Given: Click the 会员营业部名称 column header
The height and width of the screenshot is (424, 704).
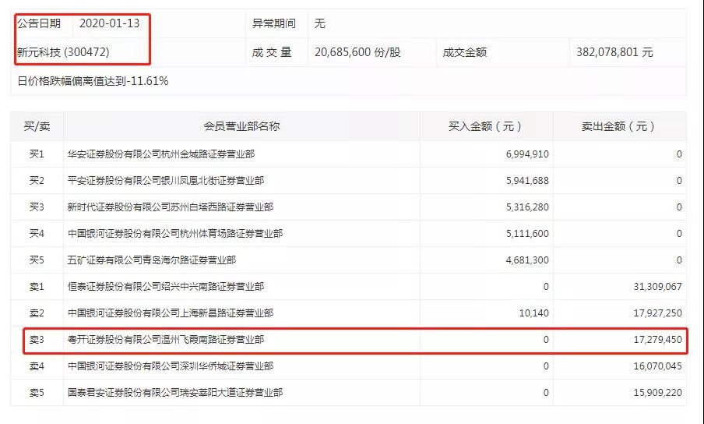Looking at the screenshot, I should (241, 126).
